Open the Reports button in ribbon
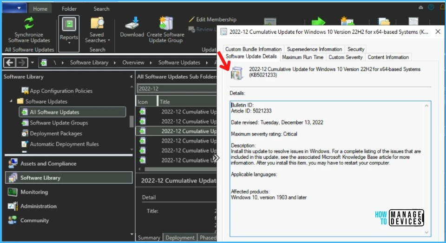The width and height of the screenshot is (446, 243). coord(69,34)
